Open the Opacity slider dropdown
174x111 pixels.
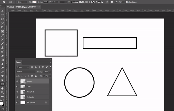(x=50, y=72)
